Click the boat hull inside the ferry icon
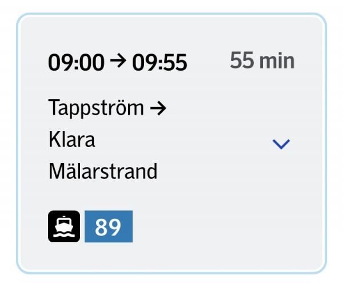 click(64, 229)
